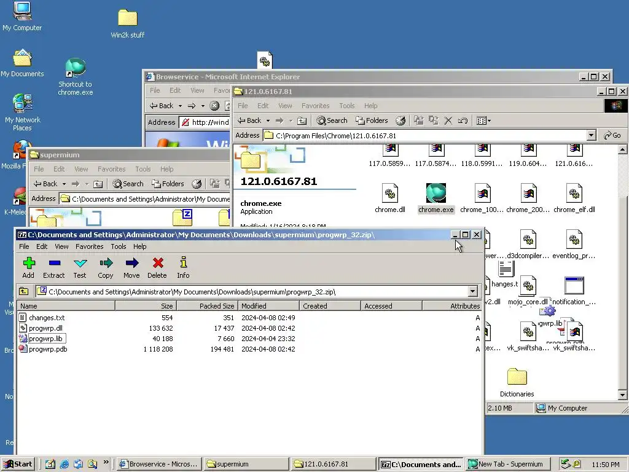Click Up folder icon in 121.0.6167.81 toolbar
Image resolution: width=629 pixels, height=472 pixels.
click(x=302, y=120)
